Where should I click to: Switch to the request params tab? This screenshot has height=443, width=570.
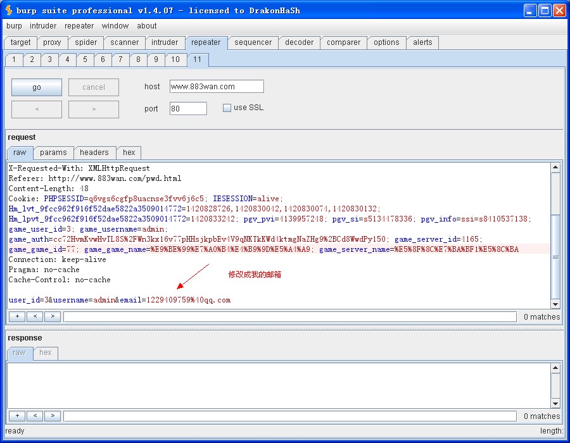[x=53, y=153]
